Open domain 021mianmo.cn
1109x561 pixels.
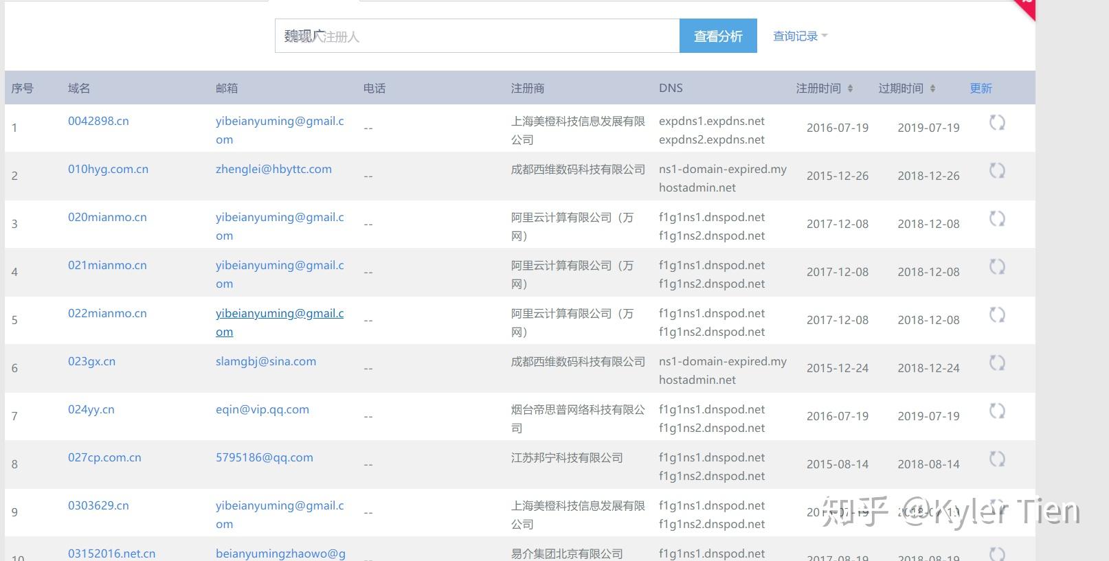click(107, 265)
